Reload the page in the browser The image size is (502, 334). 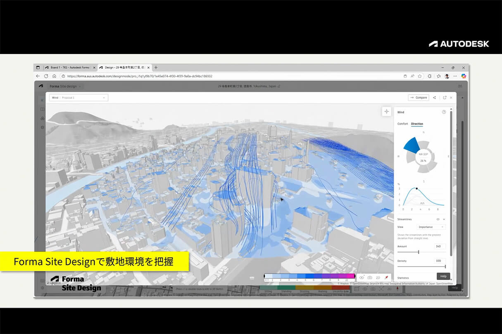pyautogui.click(x=46, y=76)
